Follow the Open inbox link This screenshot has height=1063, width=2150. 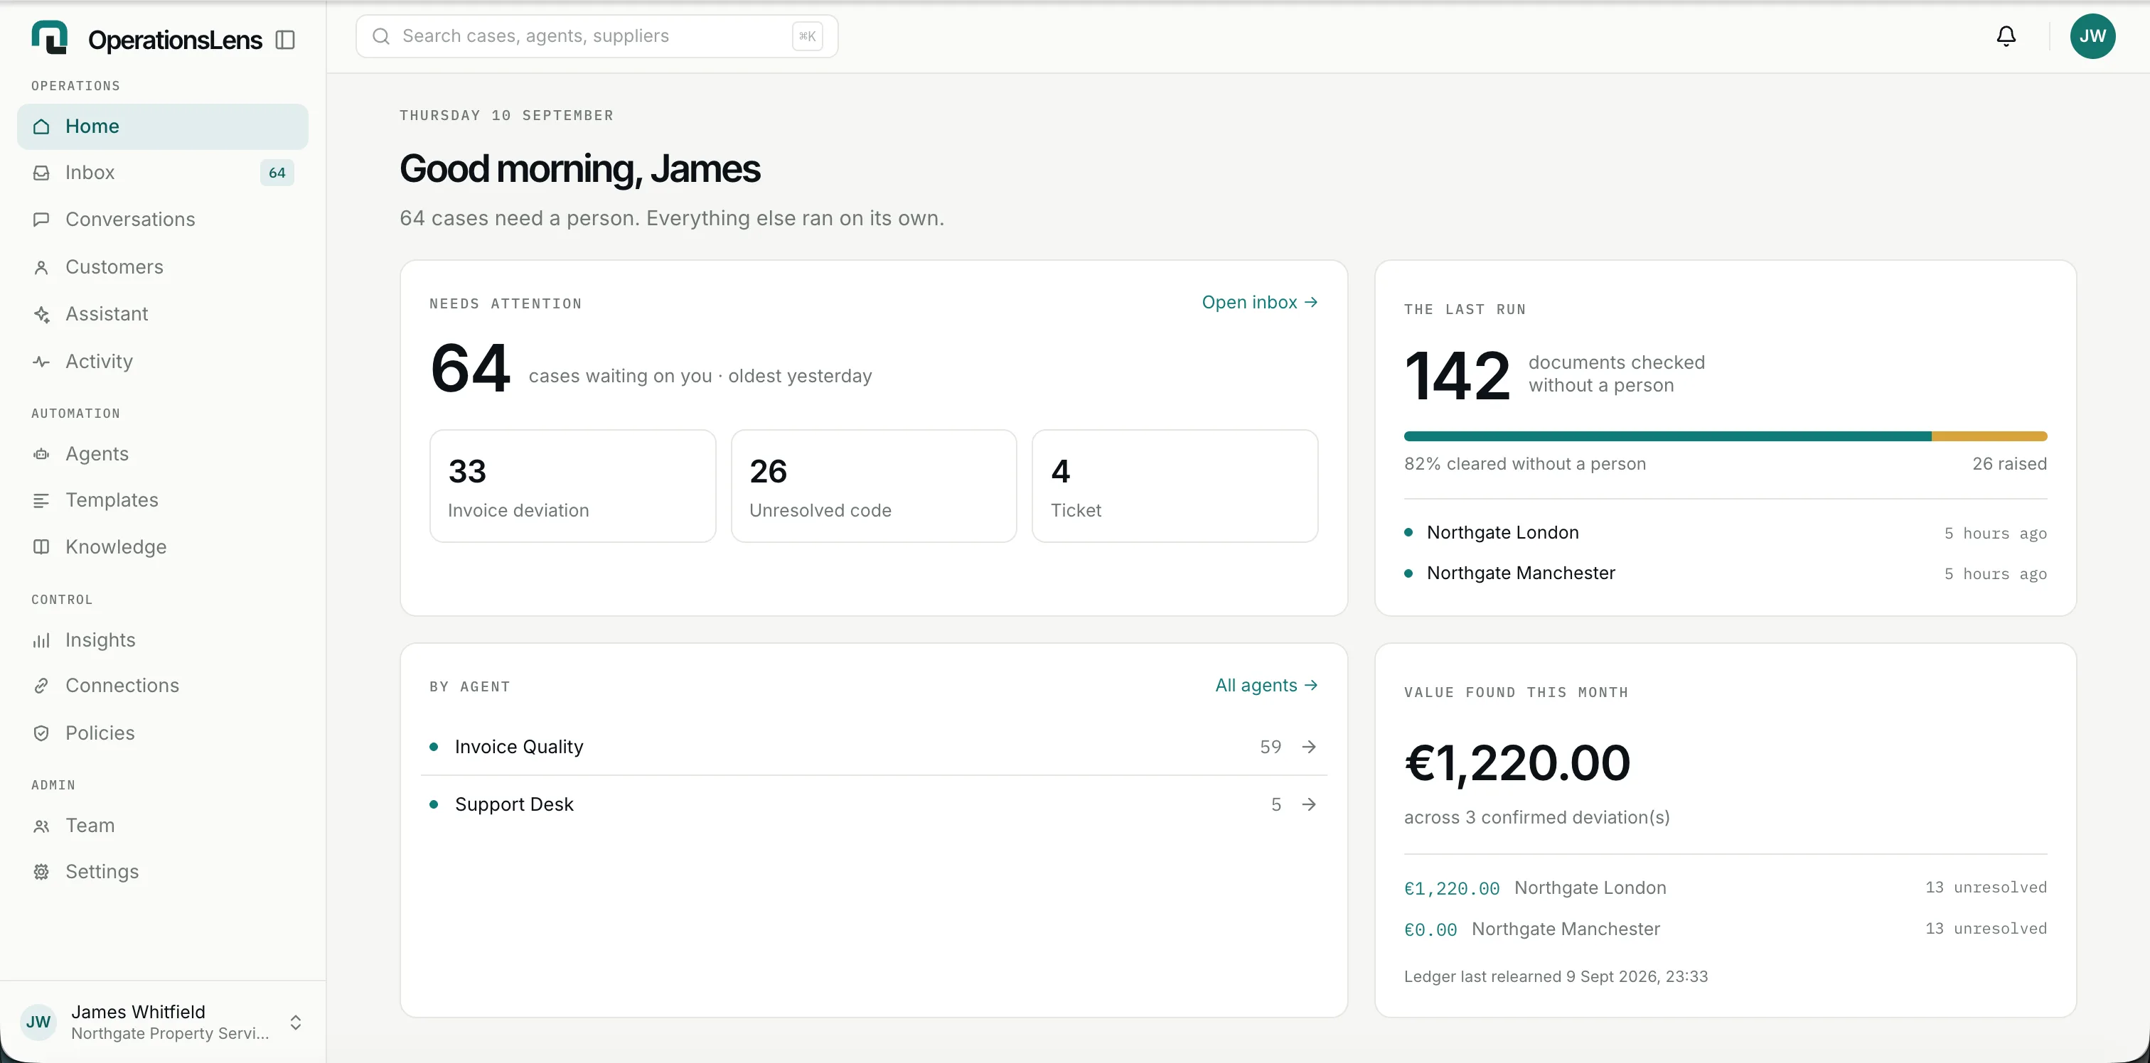(1259, 302)
